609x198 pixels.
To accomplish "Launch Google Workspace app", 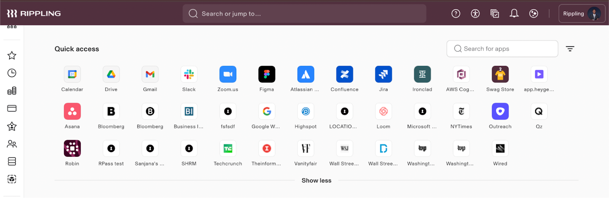I will (267, 112).
